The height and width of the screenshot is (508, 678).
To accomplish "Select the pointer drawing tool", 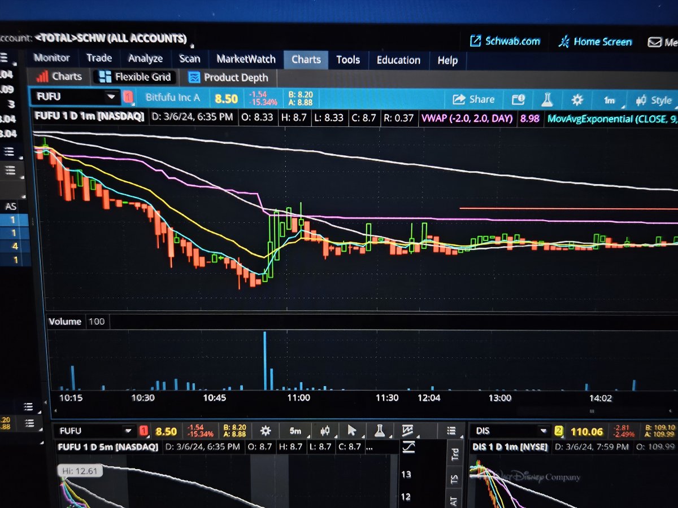I will [352, 431].
